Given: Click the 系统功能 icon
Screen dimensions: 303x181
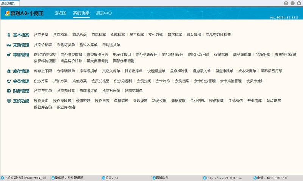Looking at the screenshot, I should (x=9, y=101).
